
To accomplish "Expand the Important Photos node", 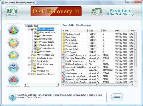I will (x=29, y=74).
